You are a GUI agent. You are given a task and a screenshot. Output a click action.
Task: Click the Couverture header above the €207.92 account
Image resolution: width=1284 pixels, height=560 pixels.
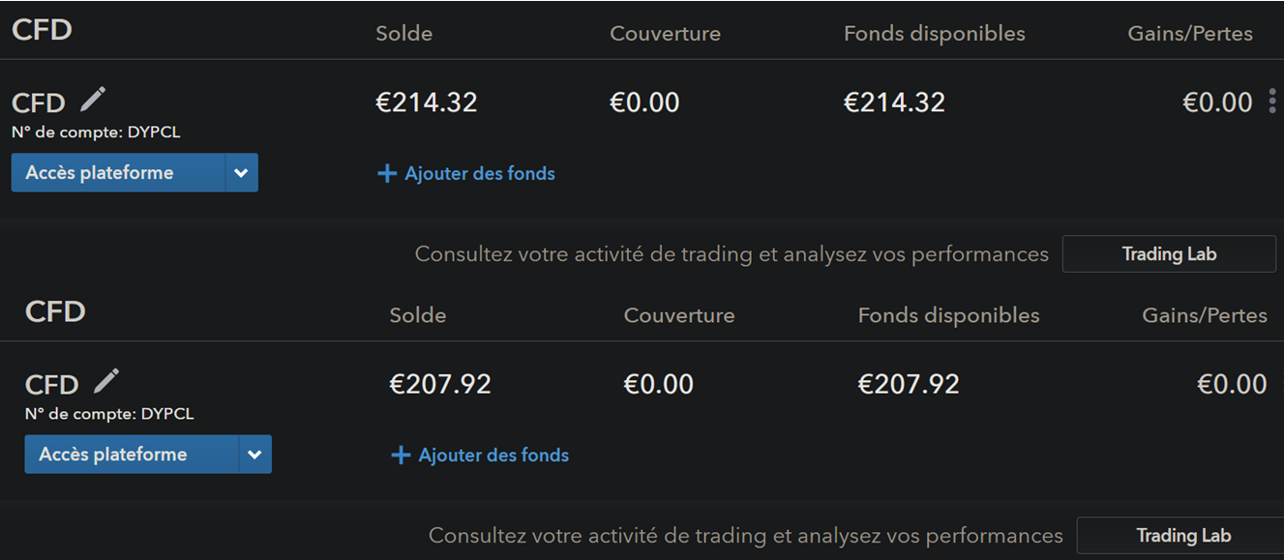[679, 315]
